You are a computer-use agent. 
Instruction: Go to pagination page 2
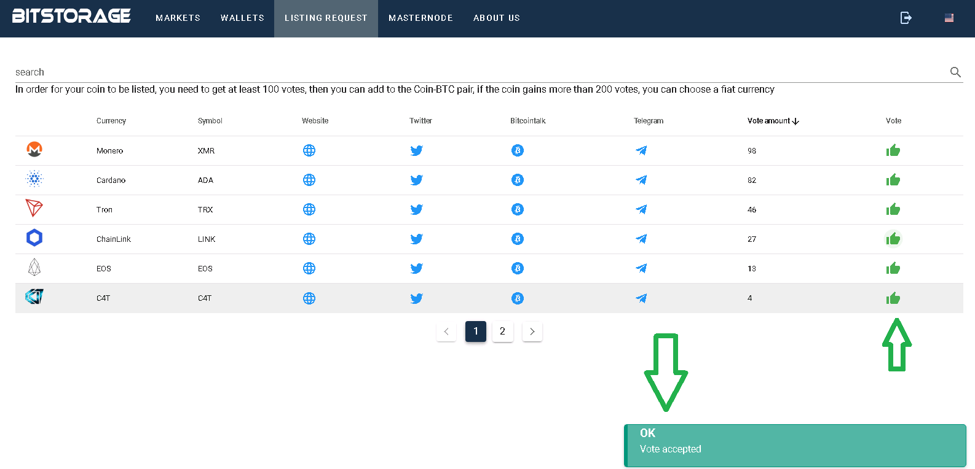pos(502,331)
